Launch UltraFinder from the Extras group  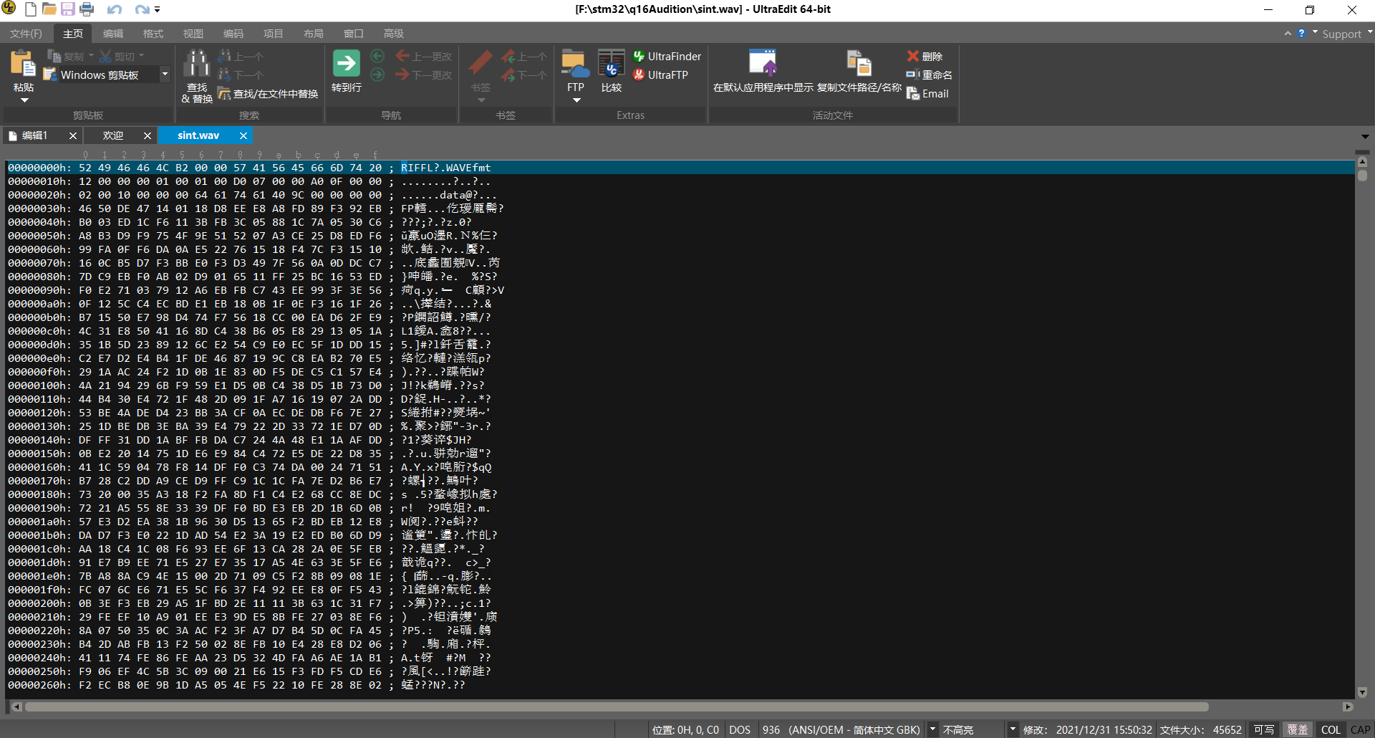(667, 56)
